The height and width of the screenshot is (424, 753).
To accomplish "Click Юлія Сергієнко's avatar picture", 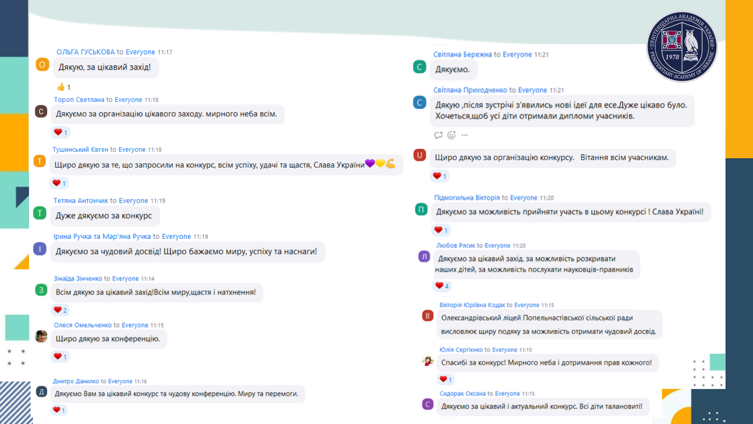I will [427, 361].
